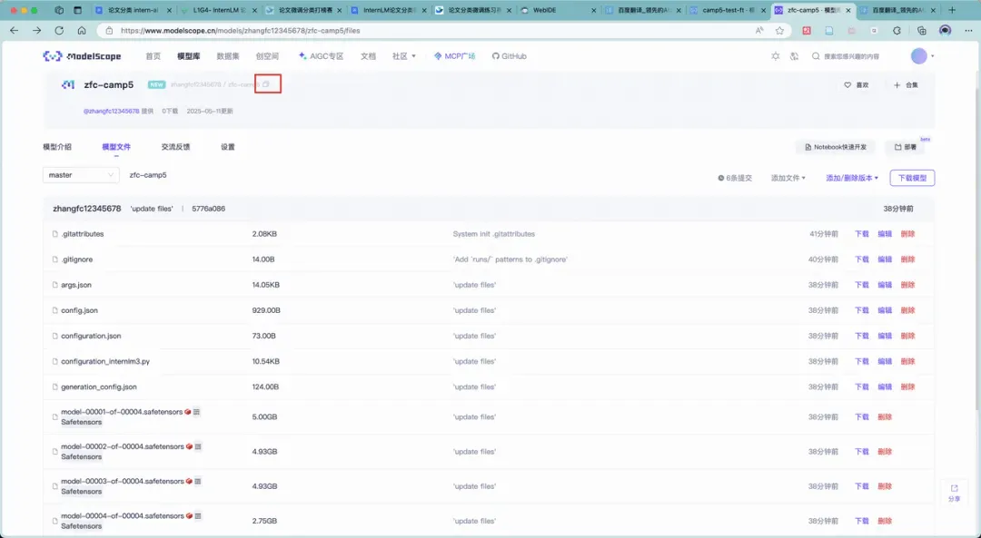
Task: Click cube icon on model-00001-of-00004.safetensors
Action: point(188,412)
